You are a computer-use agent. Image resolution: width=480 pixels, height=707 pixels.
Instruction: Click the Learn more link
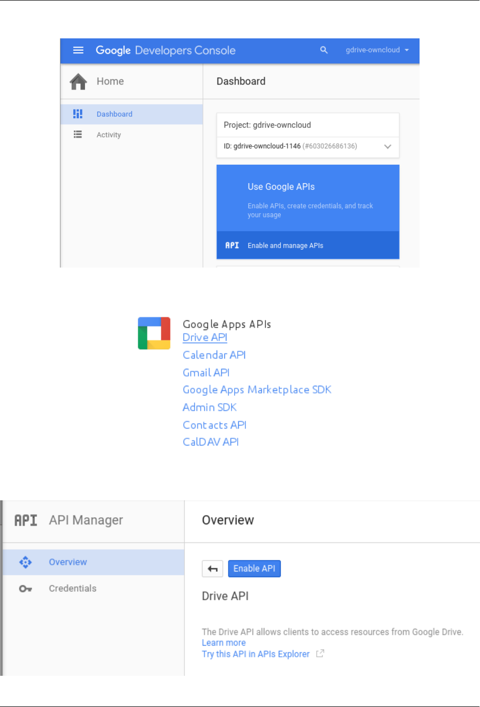pos(224,643)
